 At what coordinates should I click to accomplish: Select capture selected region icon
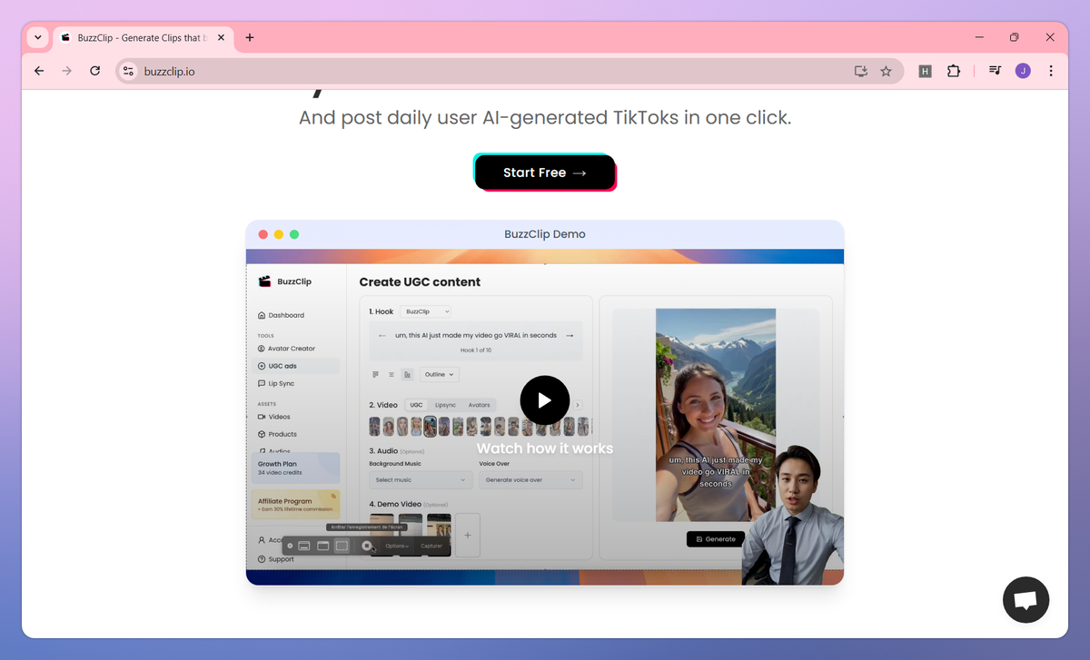342,546
